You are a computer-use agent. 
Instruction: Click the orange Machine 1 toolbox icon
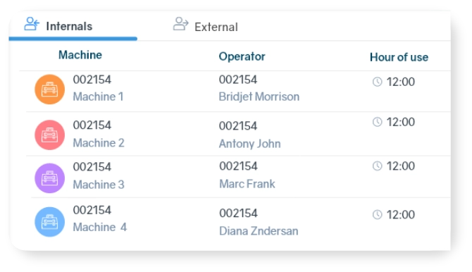50,89
